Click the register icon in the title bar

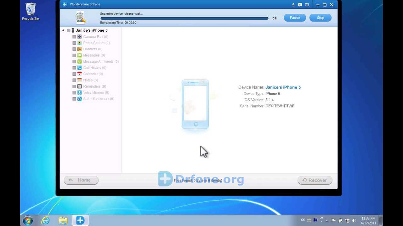point(307,5)
